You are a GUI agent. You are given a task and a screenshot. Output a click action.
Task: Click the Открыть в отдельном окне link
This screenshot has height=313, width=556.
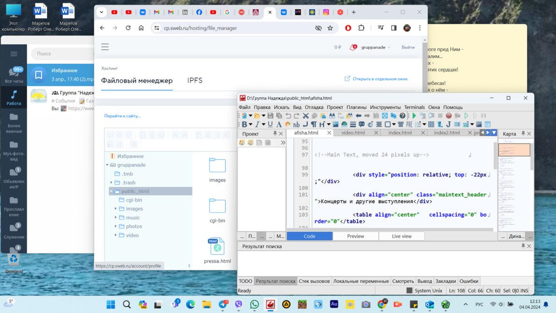380,79
